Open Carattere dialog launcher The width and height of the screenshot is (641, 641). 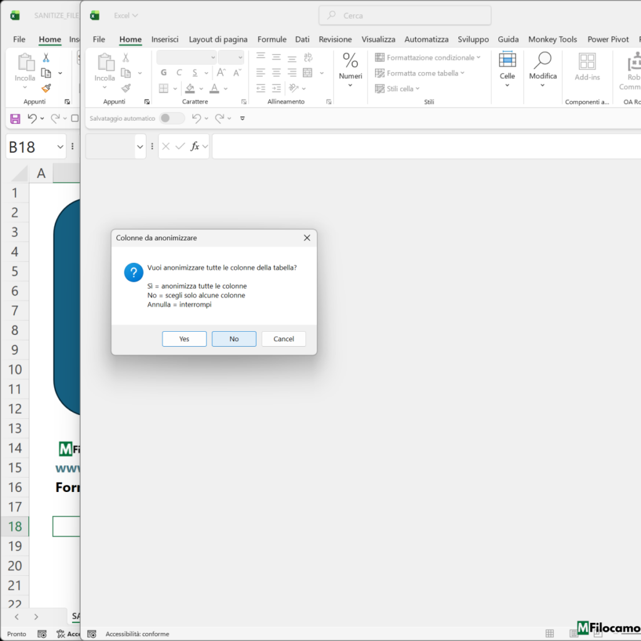[x=244, y=102]
